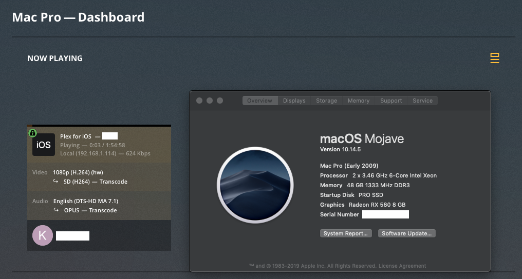
Task: Click 'Mac Pro (Early 2009)' model text
Action: [x=349, y=166]
